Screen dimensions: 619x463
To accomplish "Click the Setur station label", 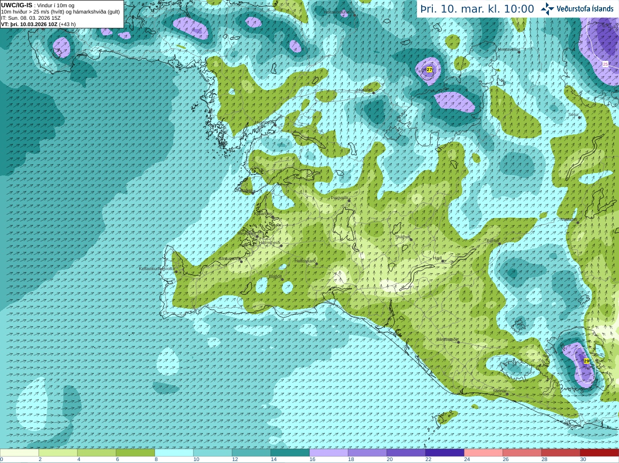I will (574, 115).
